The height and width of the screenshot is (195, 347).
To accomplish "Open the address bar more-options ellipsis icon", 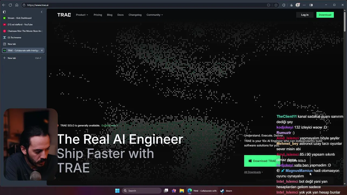I will click(269, 5).
